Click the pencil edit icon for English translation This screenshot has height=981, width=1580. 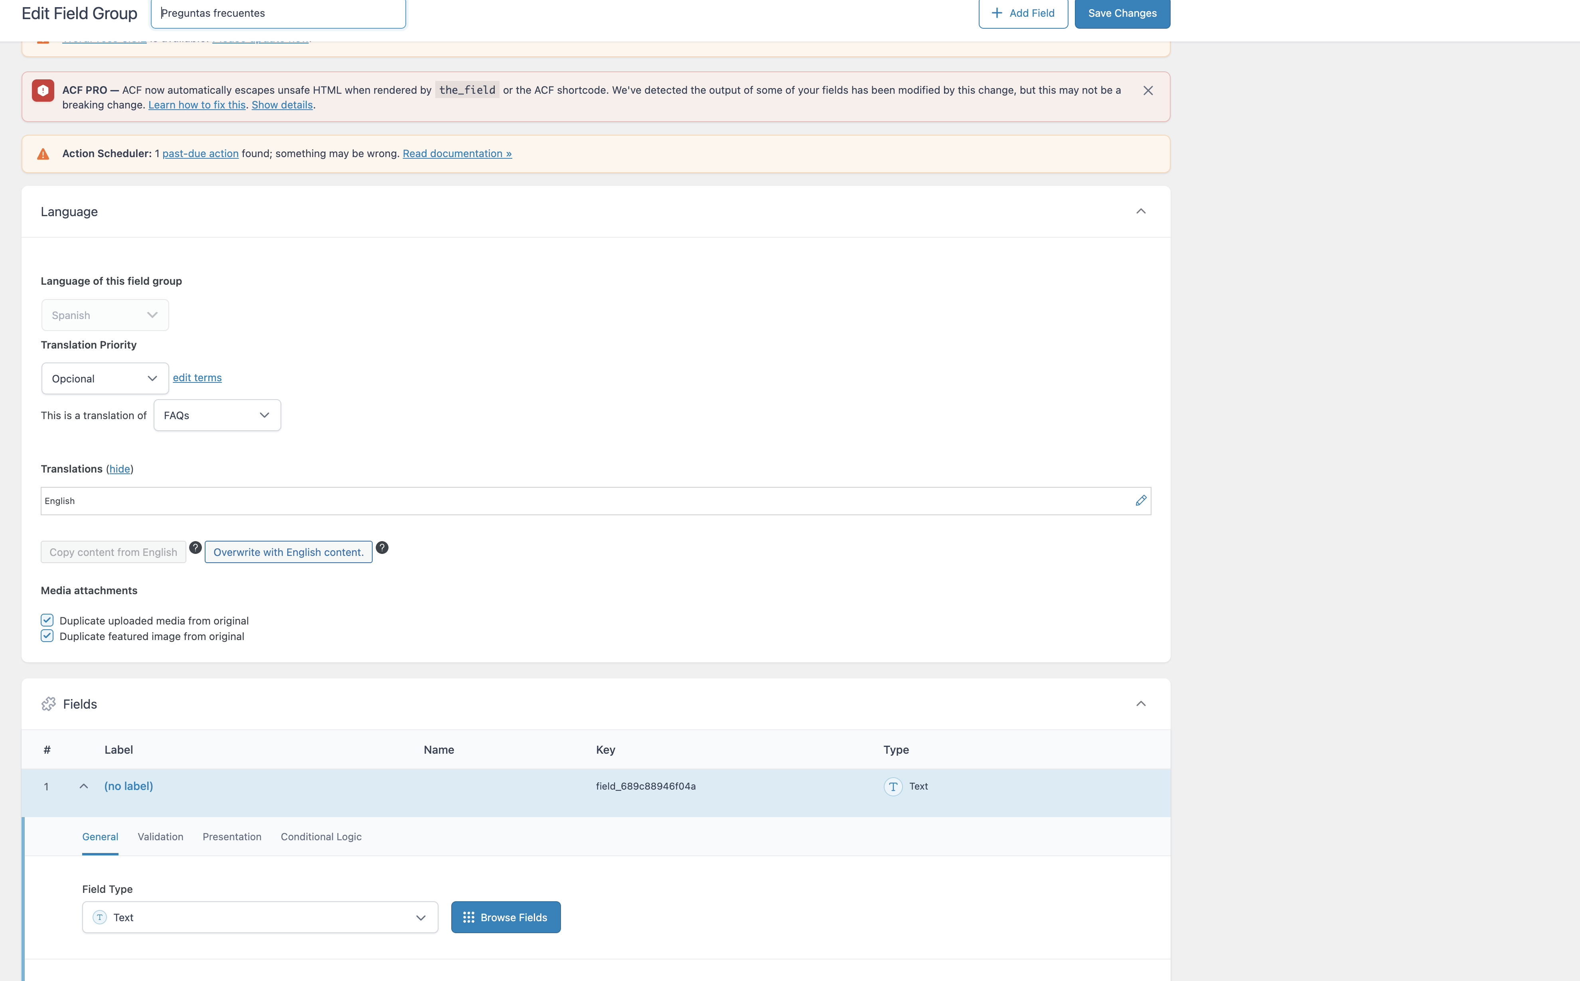(x=1141, y=500)
